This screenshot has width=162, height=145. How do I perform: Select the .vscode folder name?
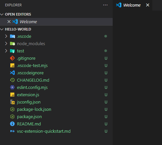[x=24, y=36]
